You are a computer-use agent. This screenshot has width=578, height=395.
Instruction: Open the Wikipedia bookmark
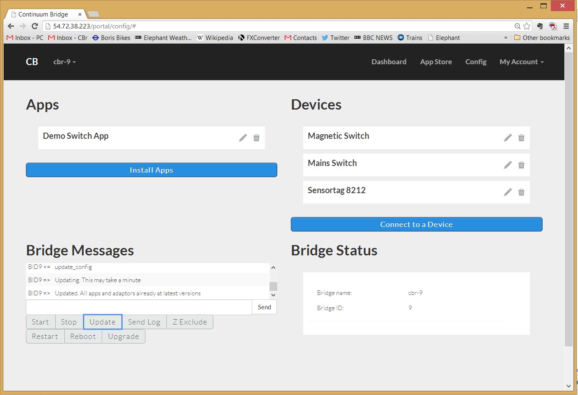point(215,37)
